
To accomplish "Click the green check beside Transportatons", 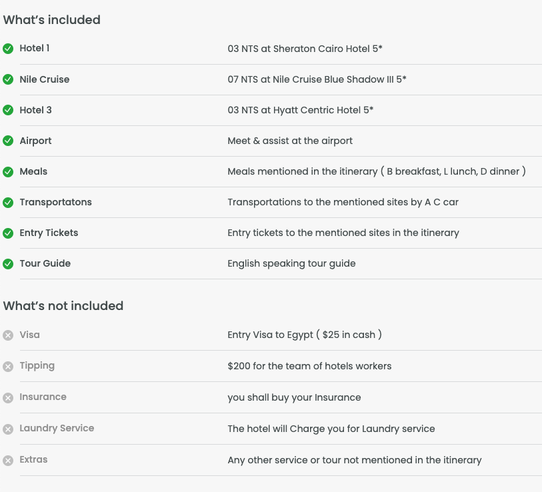I will [8, 203].
